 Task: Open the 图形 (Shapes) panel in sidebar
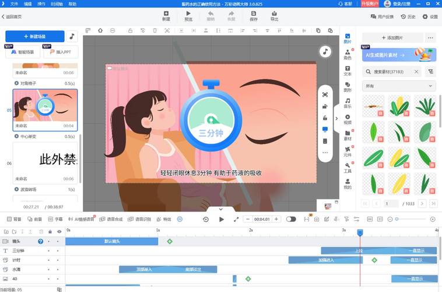348,87
